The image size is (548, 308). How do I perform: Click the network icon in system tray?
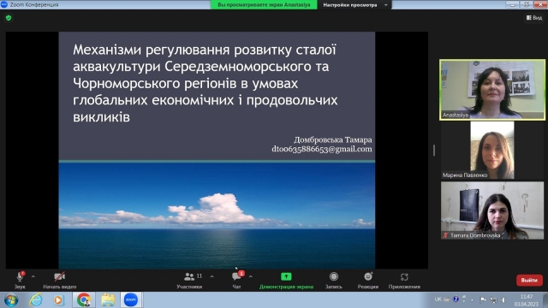(x=493, y=299)
